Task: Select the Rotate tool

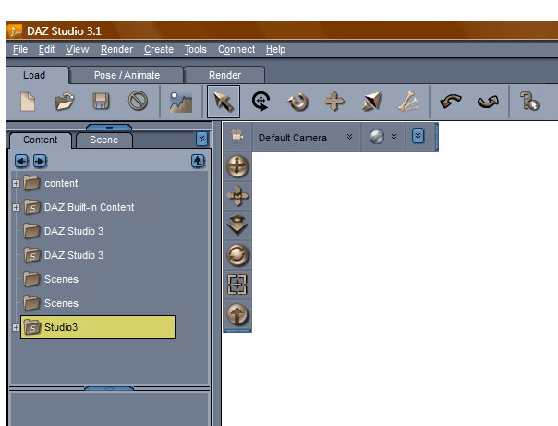Action: (297, 103)
